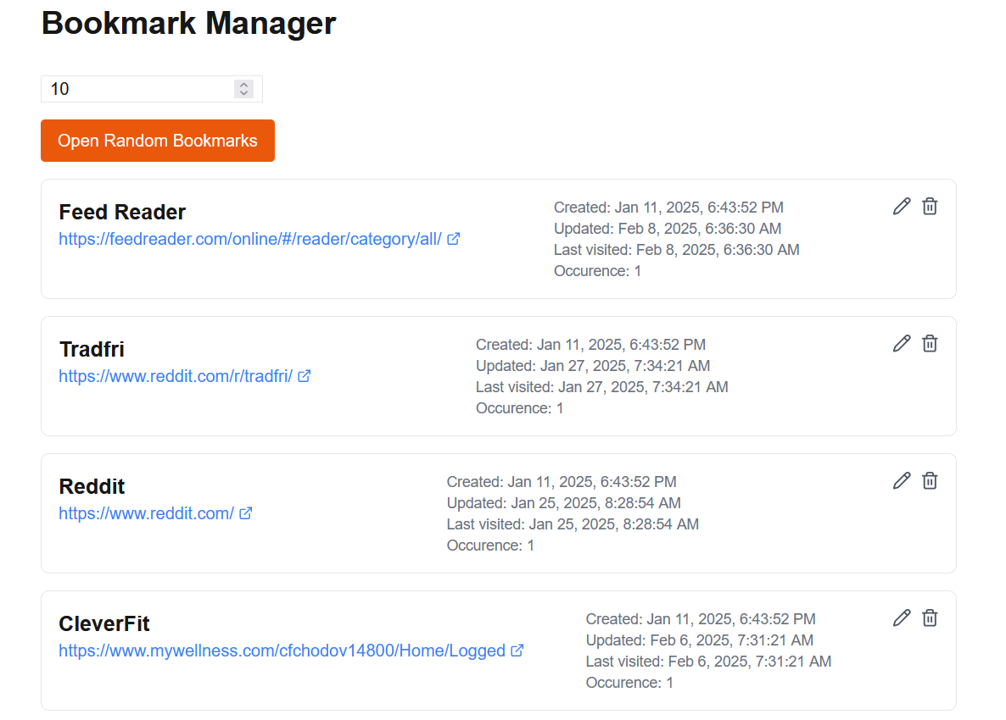1006x720 pixels.
Task: Click the number field's spinner arrows
Action: (x=243, y=89)
